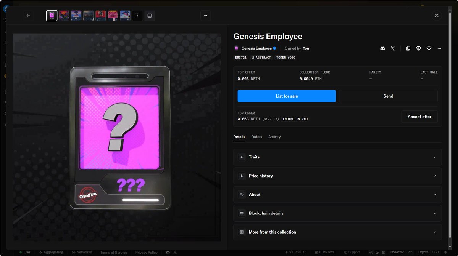Click the List for sale button
This screenshot has width=458, height=256.
click(x=287, y=96)
